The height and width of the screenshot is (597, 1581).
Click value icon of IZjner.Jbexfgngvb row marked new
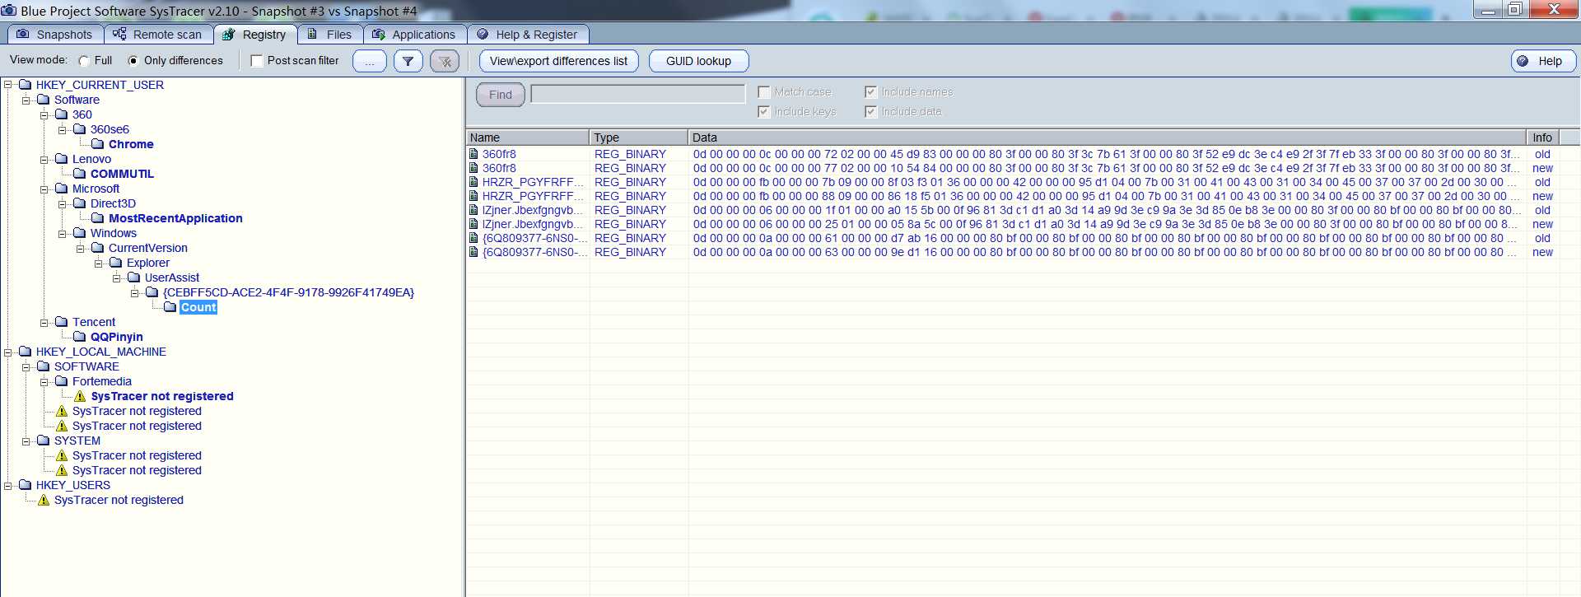point(473,224)
